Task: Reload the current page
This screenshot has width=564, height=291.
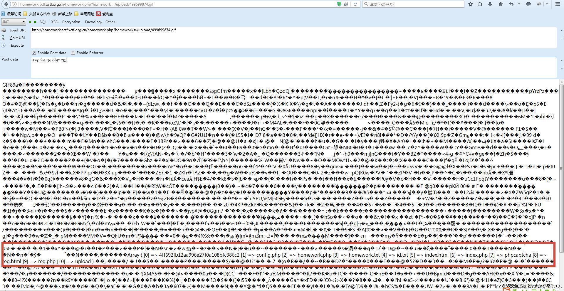Action: [355, 4]
